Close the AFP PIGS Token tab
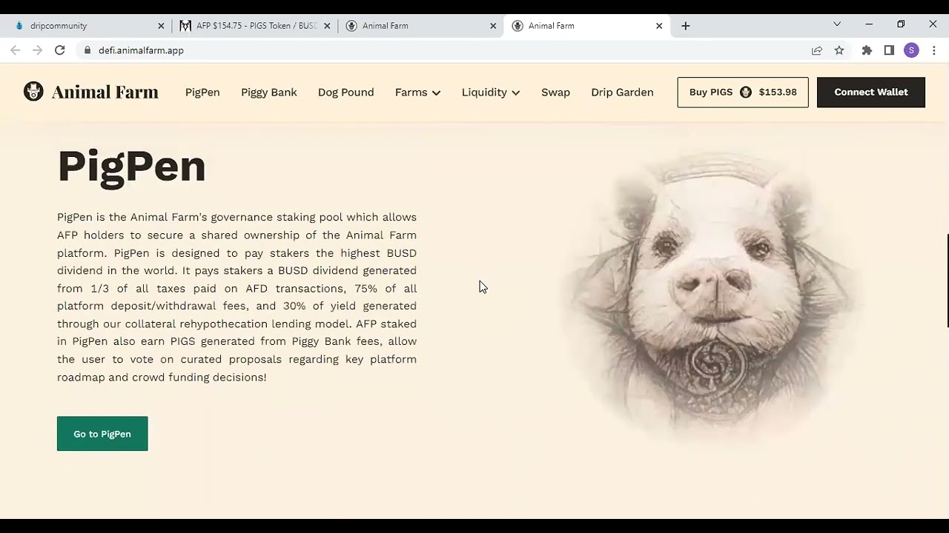This screenshot has width=949, height=533. tap(327, 26)
